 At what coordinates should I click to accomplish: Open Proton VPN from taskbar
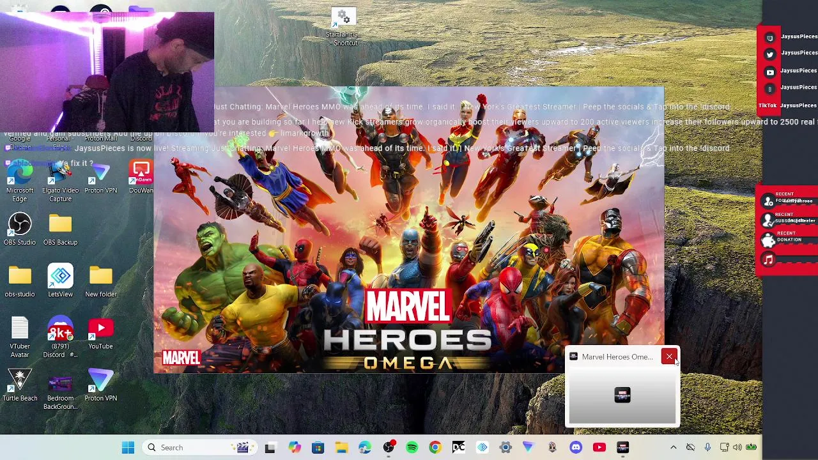click(529, 447)
